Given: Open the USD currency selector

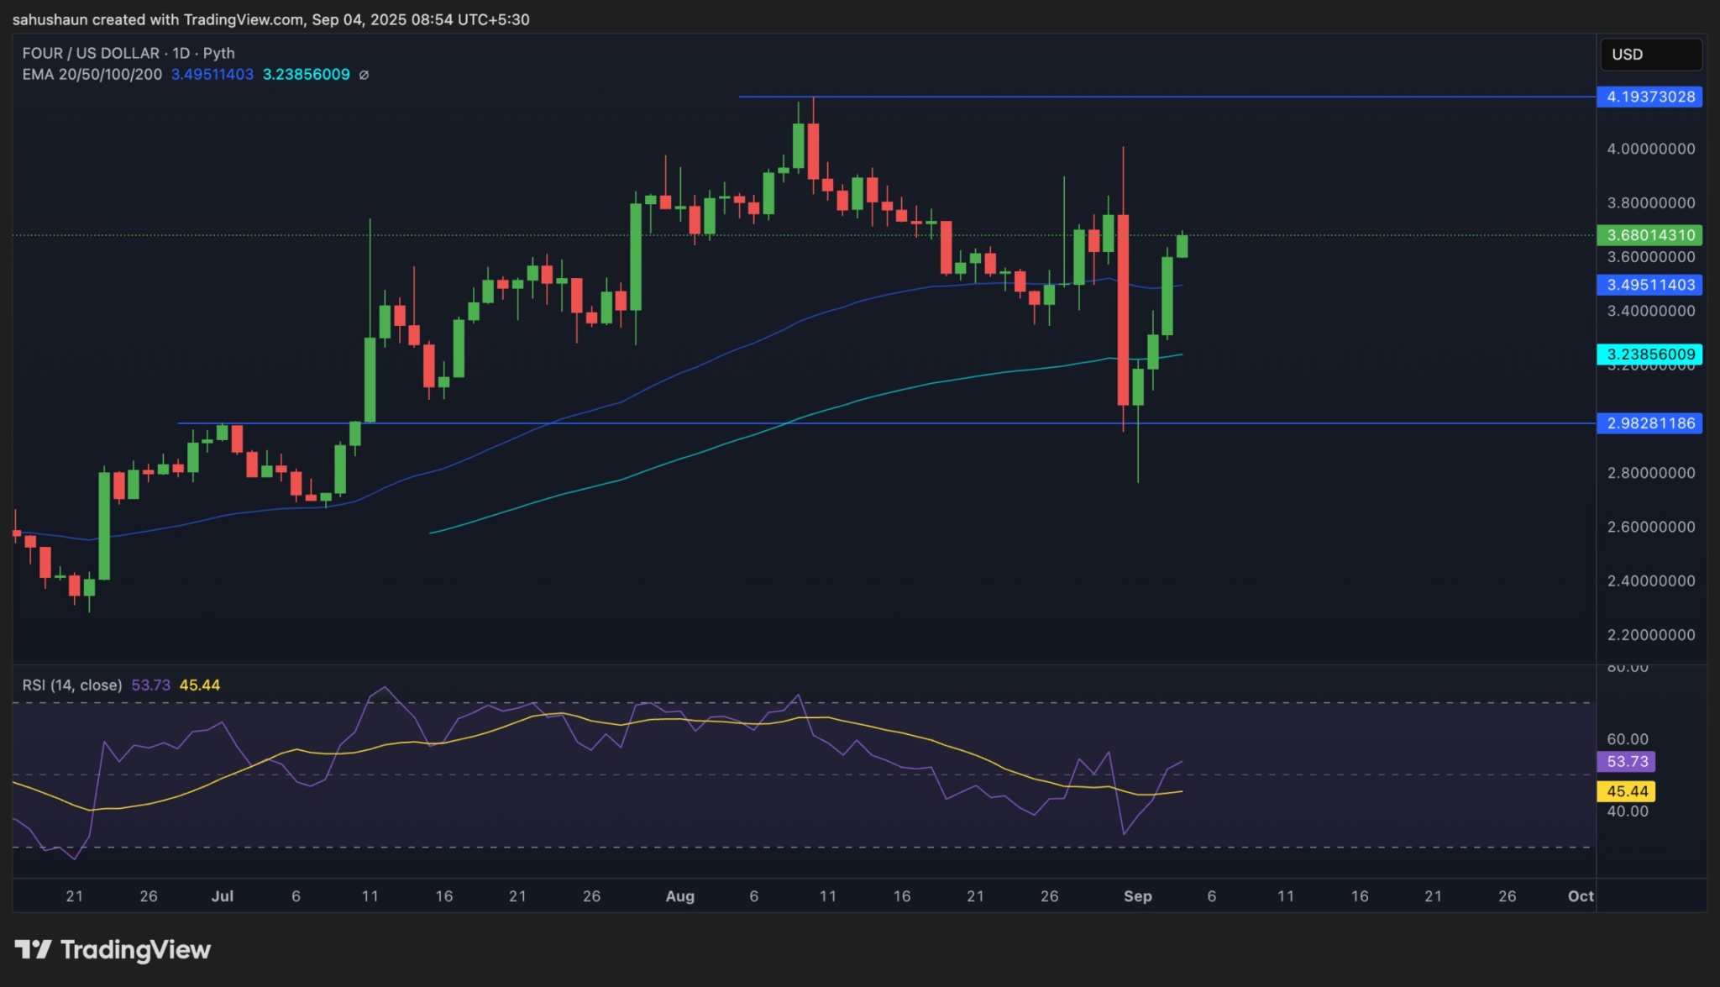Looking at the screenshot, I should pyautogui.click(x=1650, y=55).
